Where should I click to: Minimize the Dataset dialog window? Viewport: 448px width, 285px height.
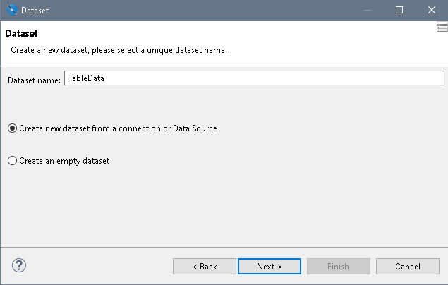pyautogui.click(x=367, y=10)
